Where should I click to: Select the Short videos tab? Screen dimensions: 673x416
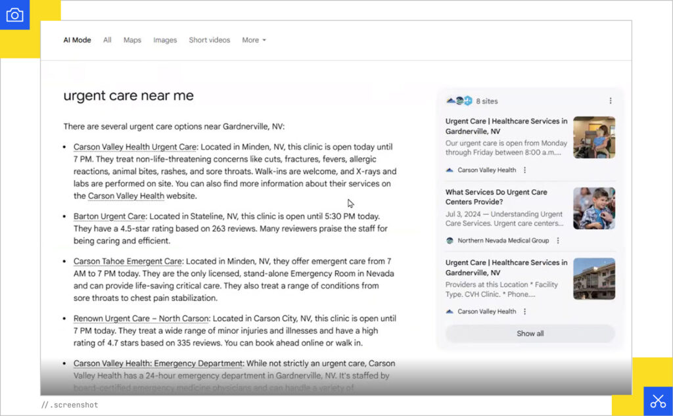[209, 40]
